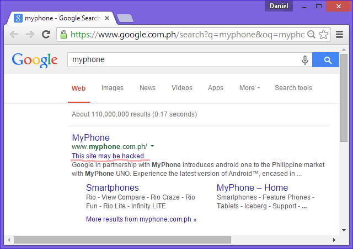Image resolution: width=353 pixels, height=249 pixels.
Task: Reload the page with the refresh icon
Action: click(46, 34)
